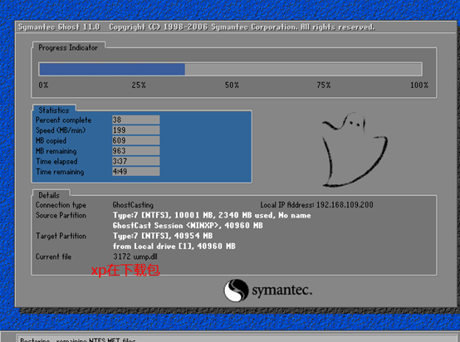Viewport: 460px width, 342px height.
Task: Click the 'GhostCasting' connection value
Action: click(133, 205)
